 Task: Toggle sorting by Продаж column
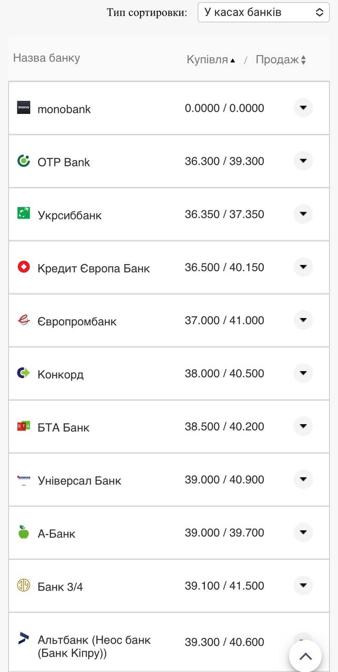pos(280,59)
